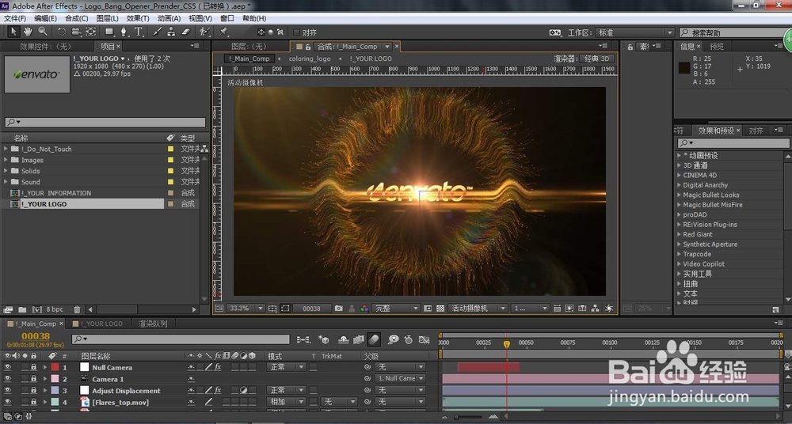The width and height of the screenshot is (792, 424).
Task: Toggle the 对齐 snapping checkbox
Action: pyautogui.click(x=296, y=32)
